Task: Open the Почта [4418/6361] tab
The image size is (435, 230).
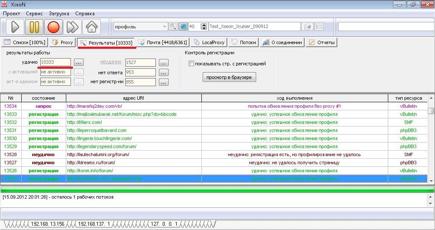Action: 164,42
